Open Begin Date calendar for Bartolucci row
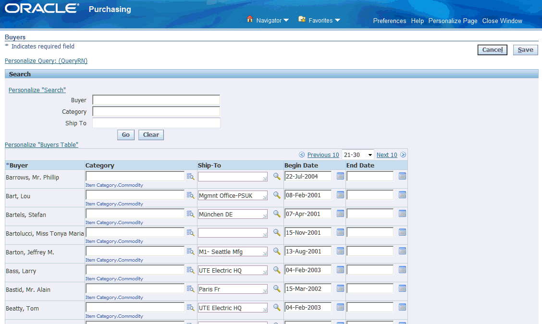 (341, 232)
